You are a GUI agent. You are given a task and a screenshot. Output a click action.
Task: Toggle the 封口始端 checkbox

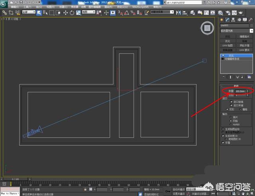click(x=231, y=102)
